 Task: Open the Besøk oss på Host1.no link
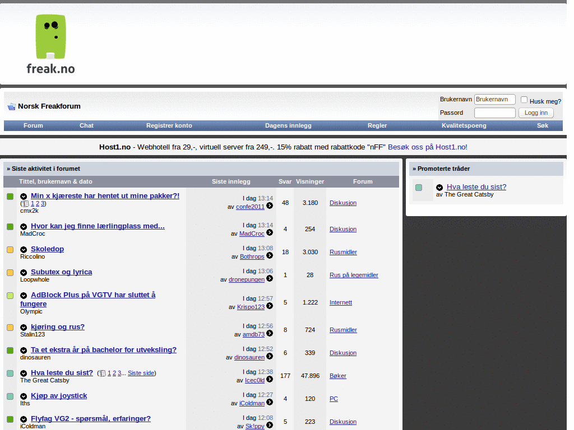pyautogui.click(x=427, y=147)
